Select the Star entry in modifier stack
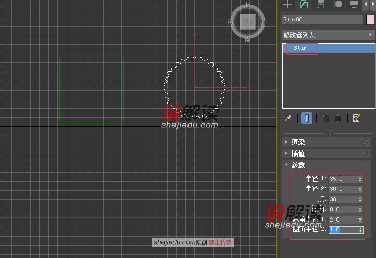Image resolution: width=376 pixels, height=258 pixels. tap(300, 48)
